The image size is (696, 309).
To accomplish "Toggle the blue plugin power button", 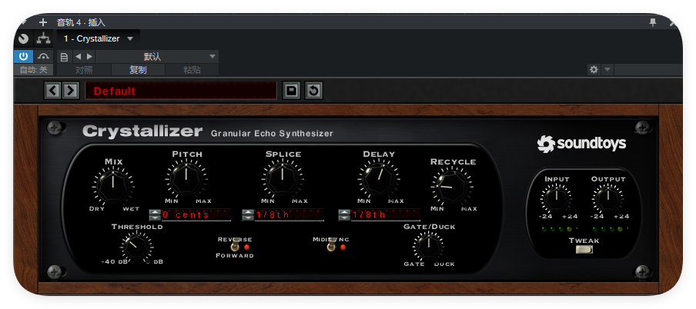I will [x=24, y=56].
